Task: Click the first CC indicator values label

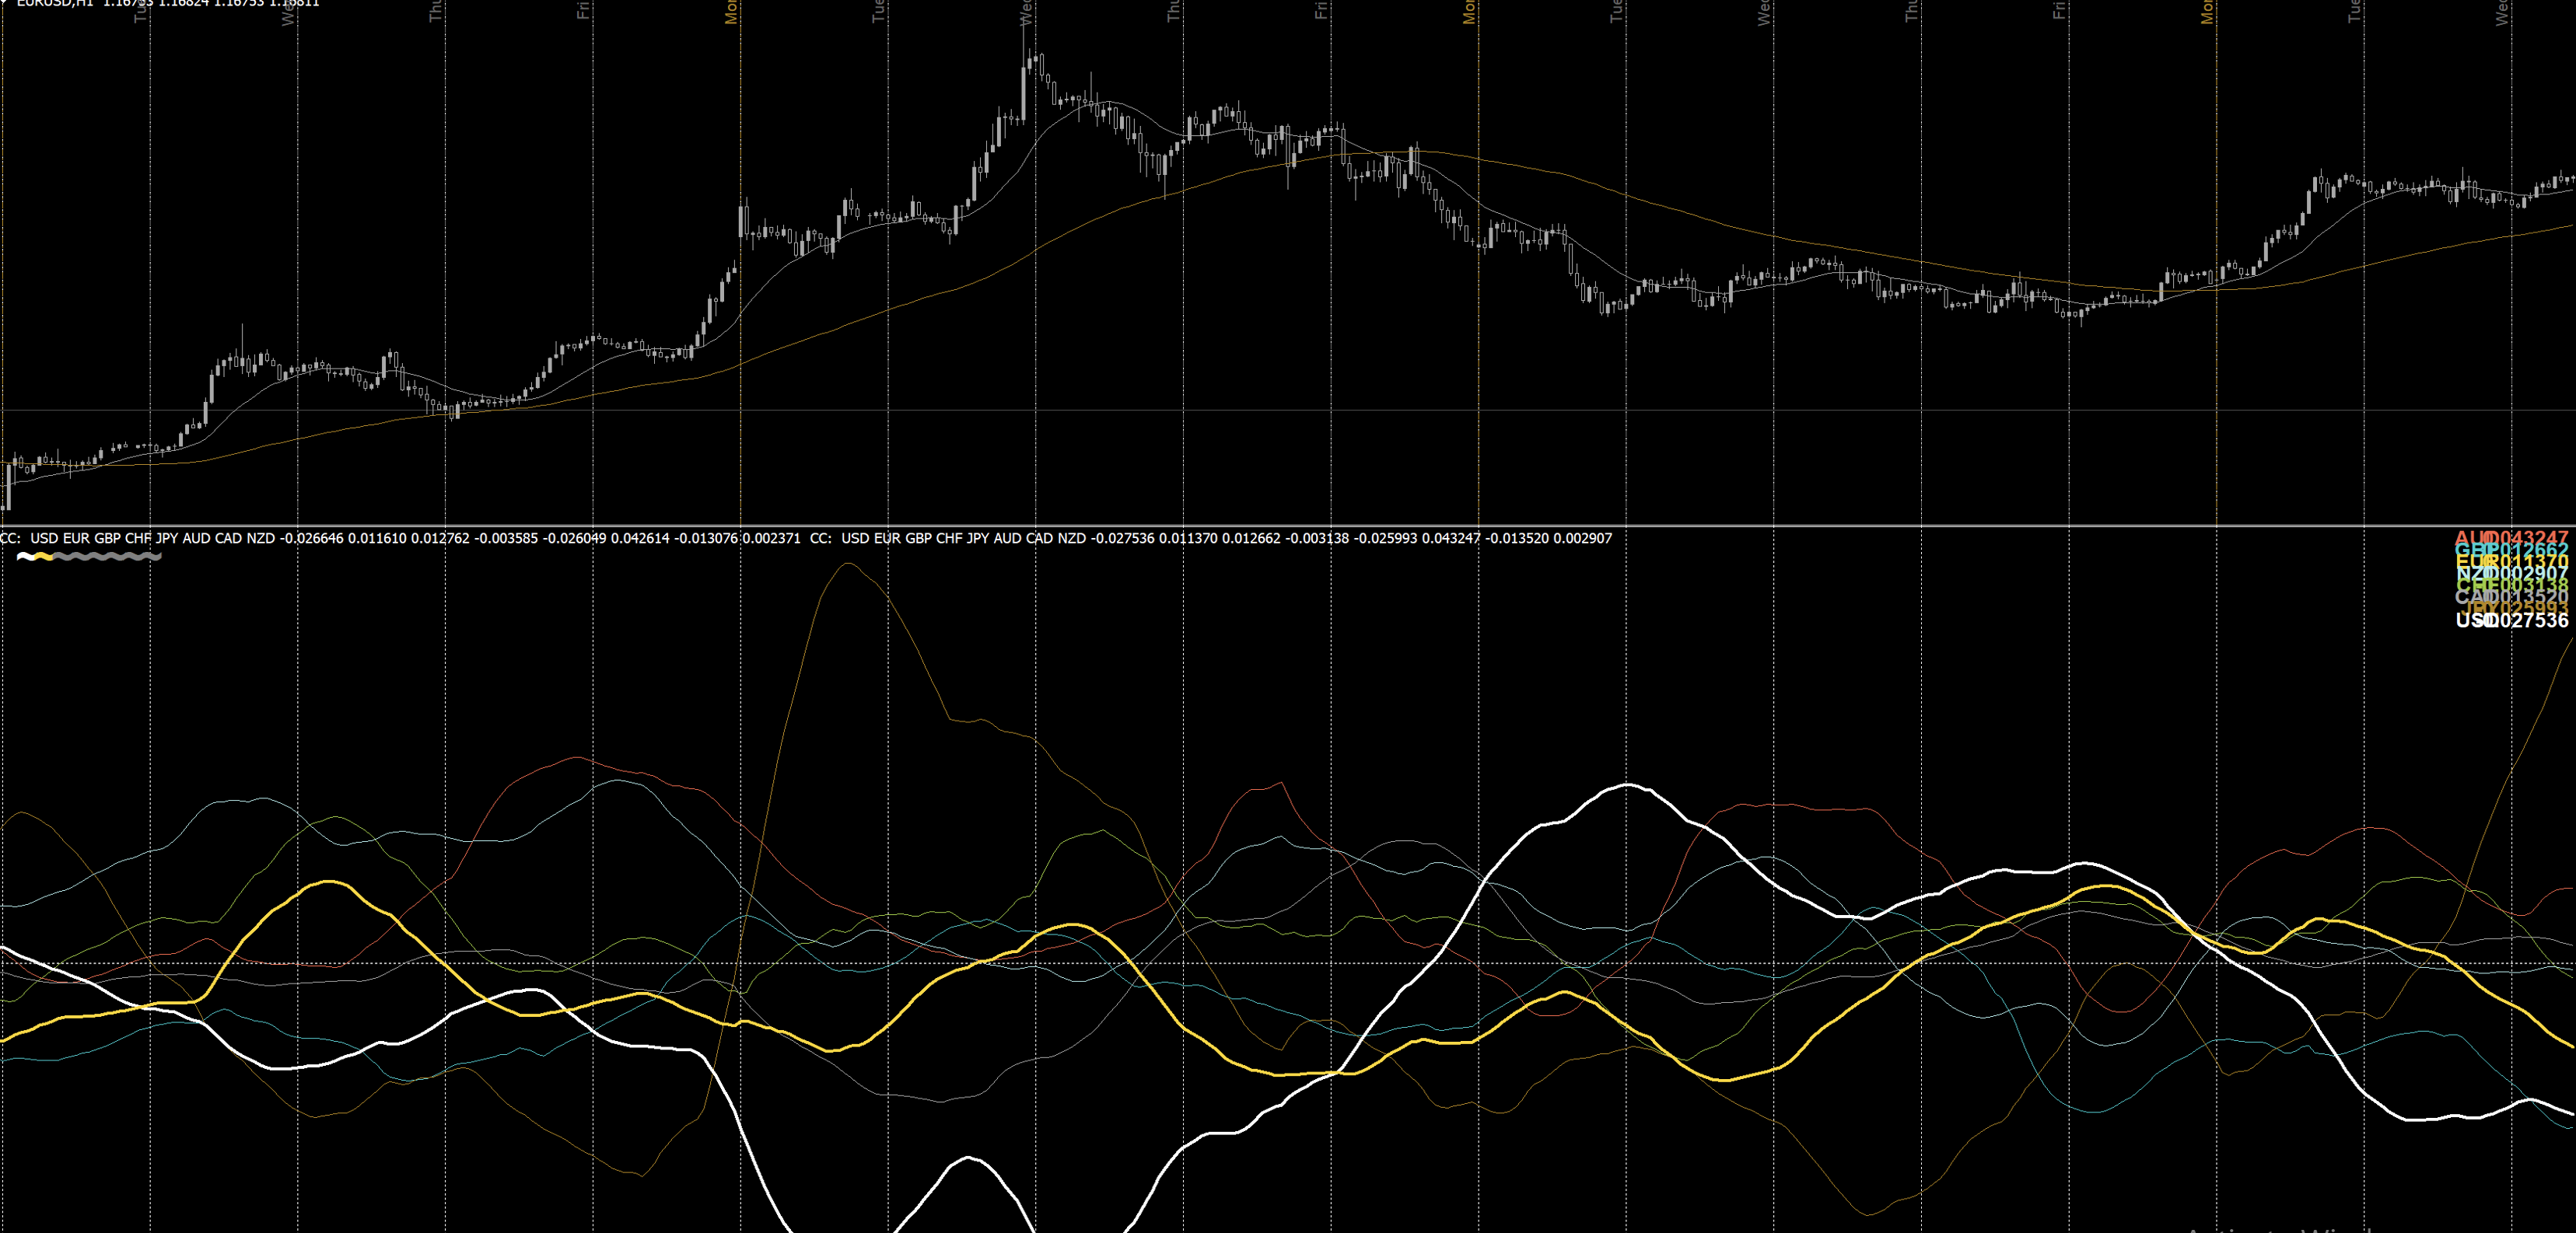Action: click(x=400, y=539)
